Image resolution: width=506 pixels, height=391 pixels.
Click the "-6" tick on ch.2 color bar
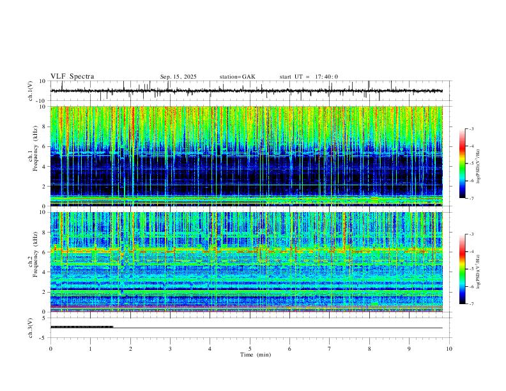click(x=471, y=286)
